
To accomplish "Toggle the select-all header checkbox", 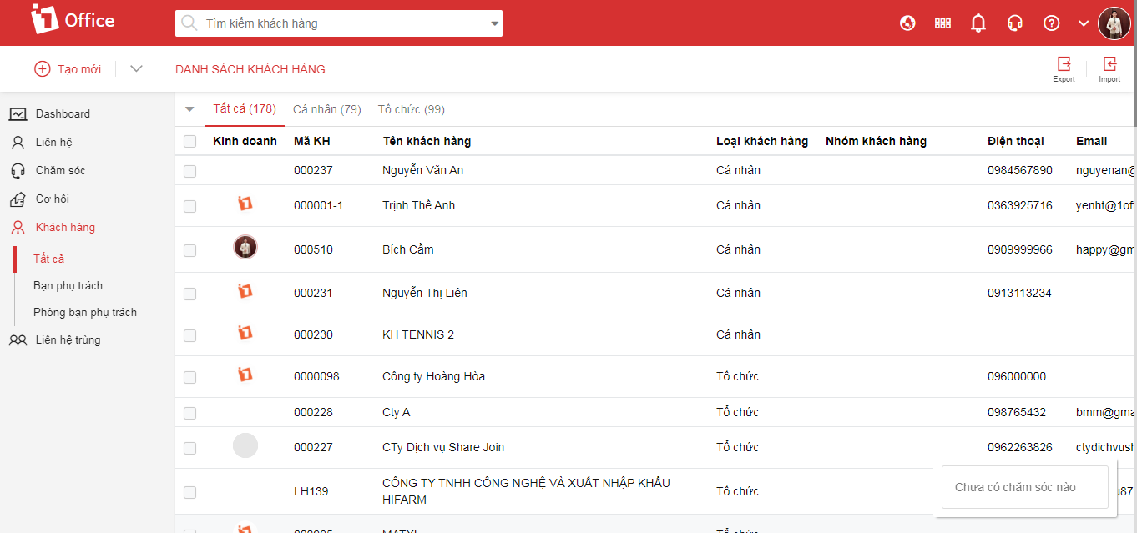I will (x=190, y=142).
